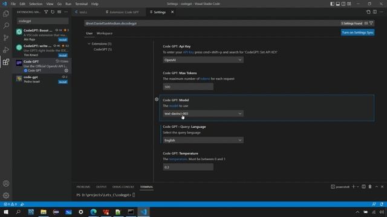387x217 pixels.
Task: Maximize terminal panel with chevron up
Action: click(376, 187)
